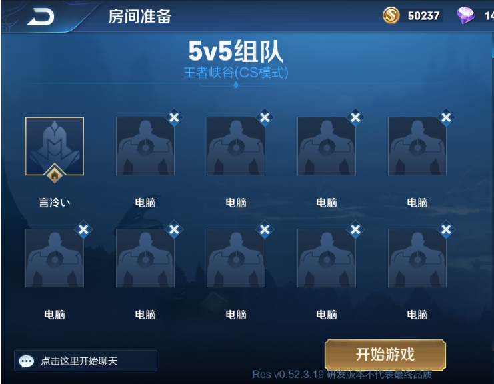Screen dimensions: 494x384
Task: Remove the second top-row computer player
Action: click(x=265, y=117)
